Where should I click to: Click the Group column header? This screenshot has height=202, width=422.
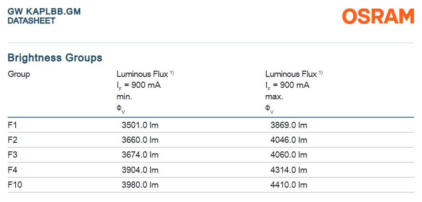pyautogui.click(x=19, y=74)
